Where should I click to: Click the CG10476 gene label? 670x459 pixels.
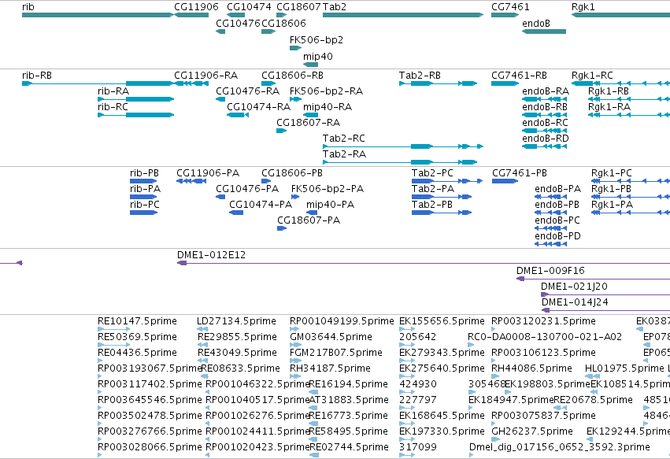238,24
